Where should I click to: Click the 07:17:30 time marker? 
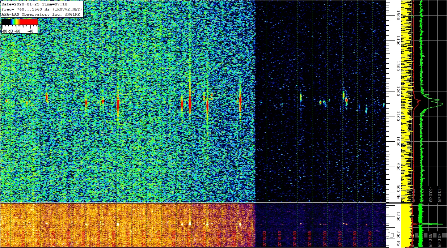point(355,239)
